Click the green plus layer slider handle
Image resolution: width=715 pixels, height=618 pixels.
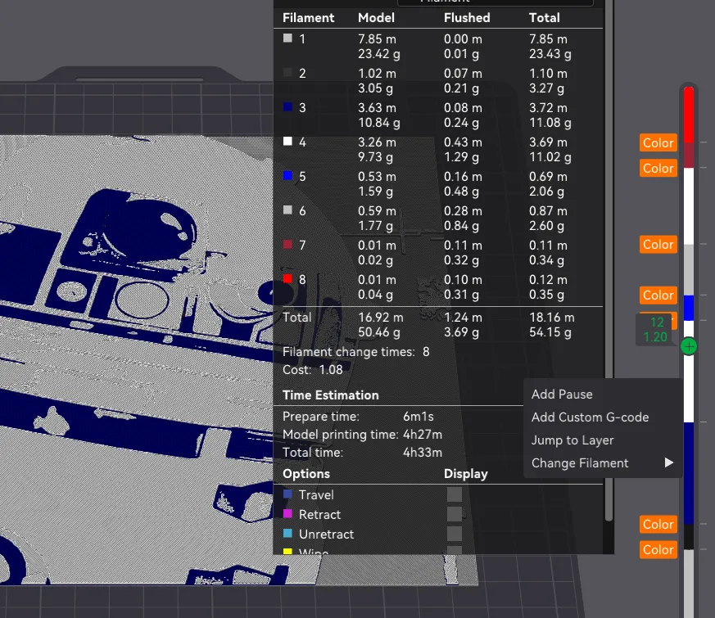689,347
